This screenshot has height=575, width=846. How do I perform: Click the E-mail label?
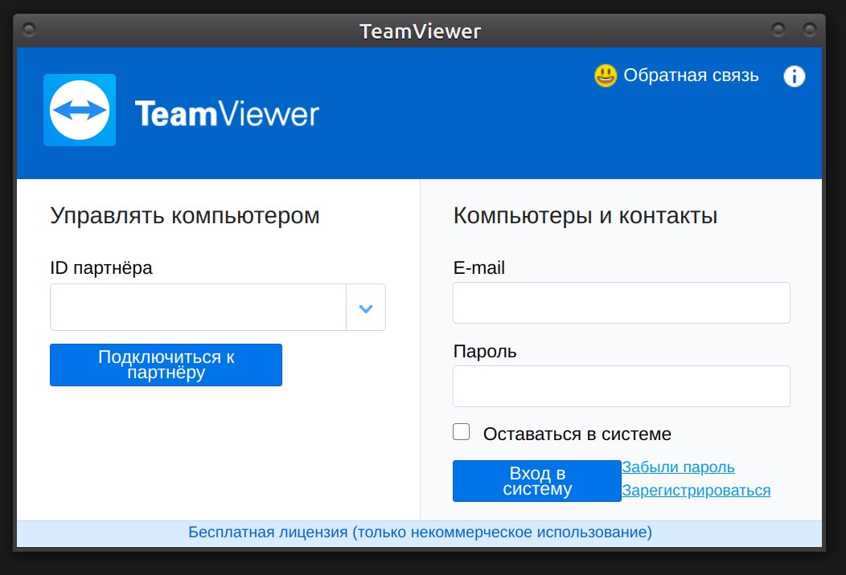[479, 268]
